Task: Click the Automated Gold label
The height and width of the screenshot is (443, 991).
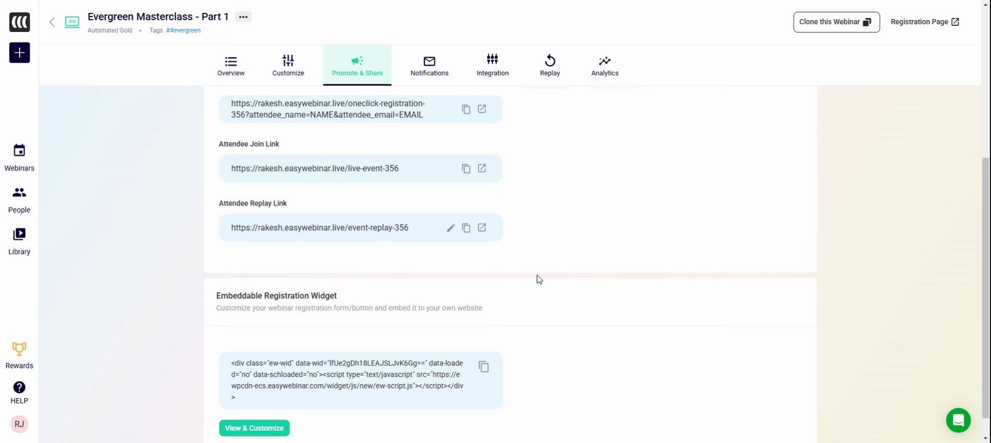Action: click(110, 30)
